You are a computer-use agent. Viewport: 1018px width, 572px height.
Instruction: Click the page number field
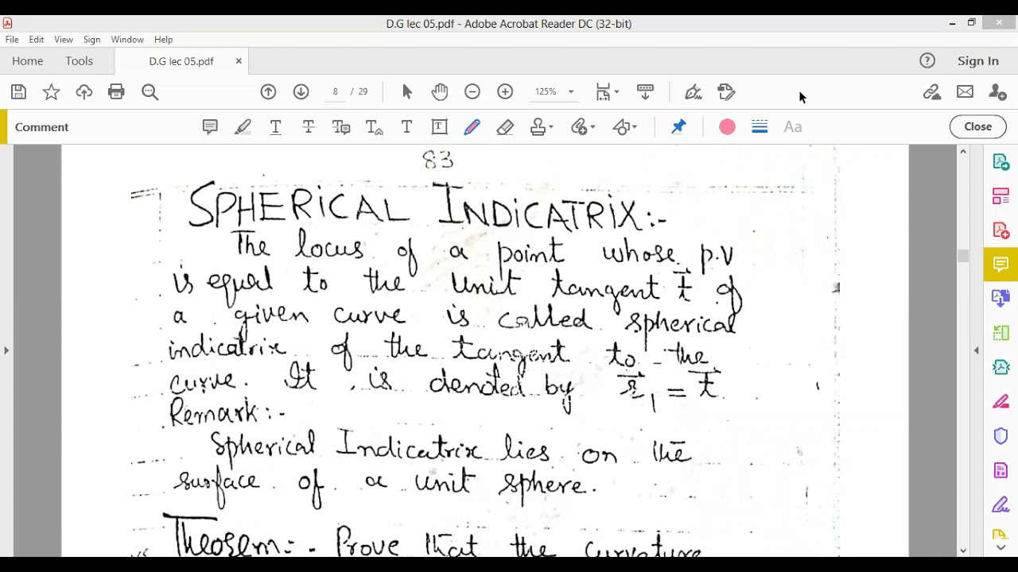pos(336,92)
